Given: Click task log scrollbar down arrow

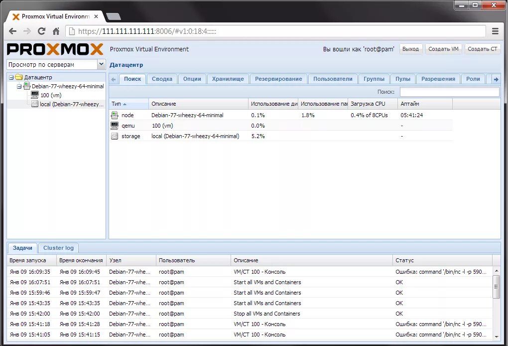Looking at the screenshot, I should [x=497, y=337].
